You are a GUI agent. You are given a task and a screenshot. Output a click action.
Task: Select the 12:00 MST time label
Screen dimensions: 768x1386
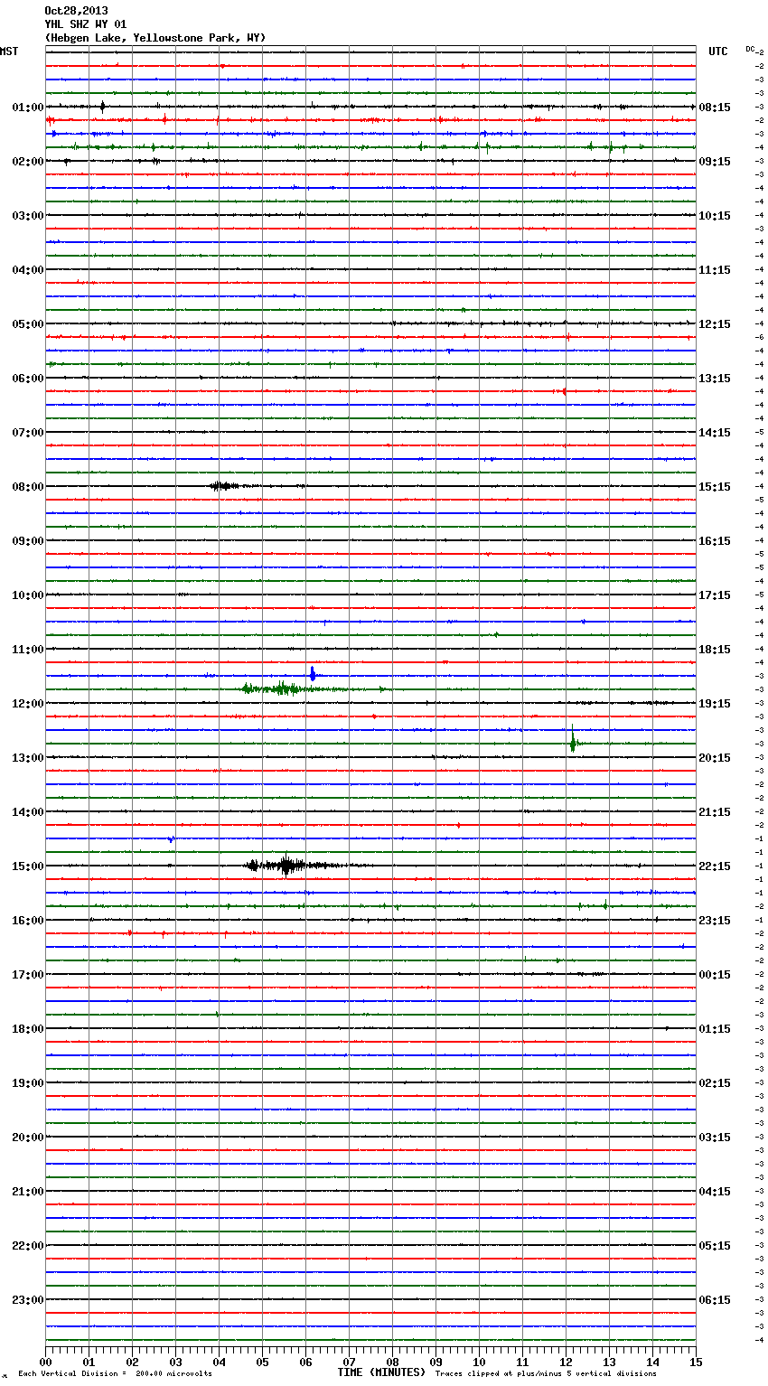(27, 703)
